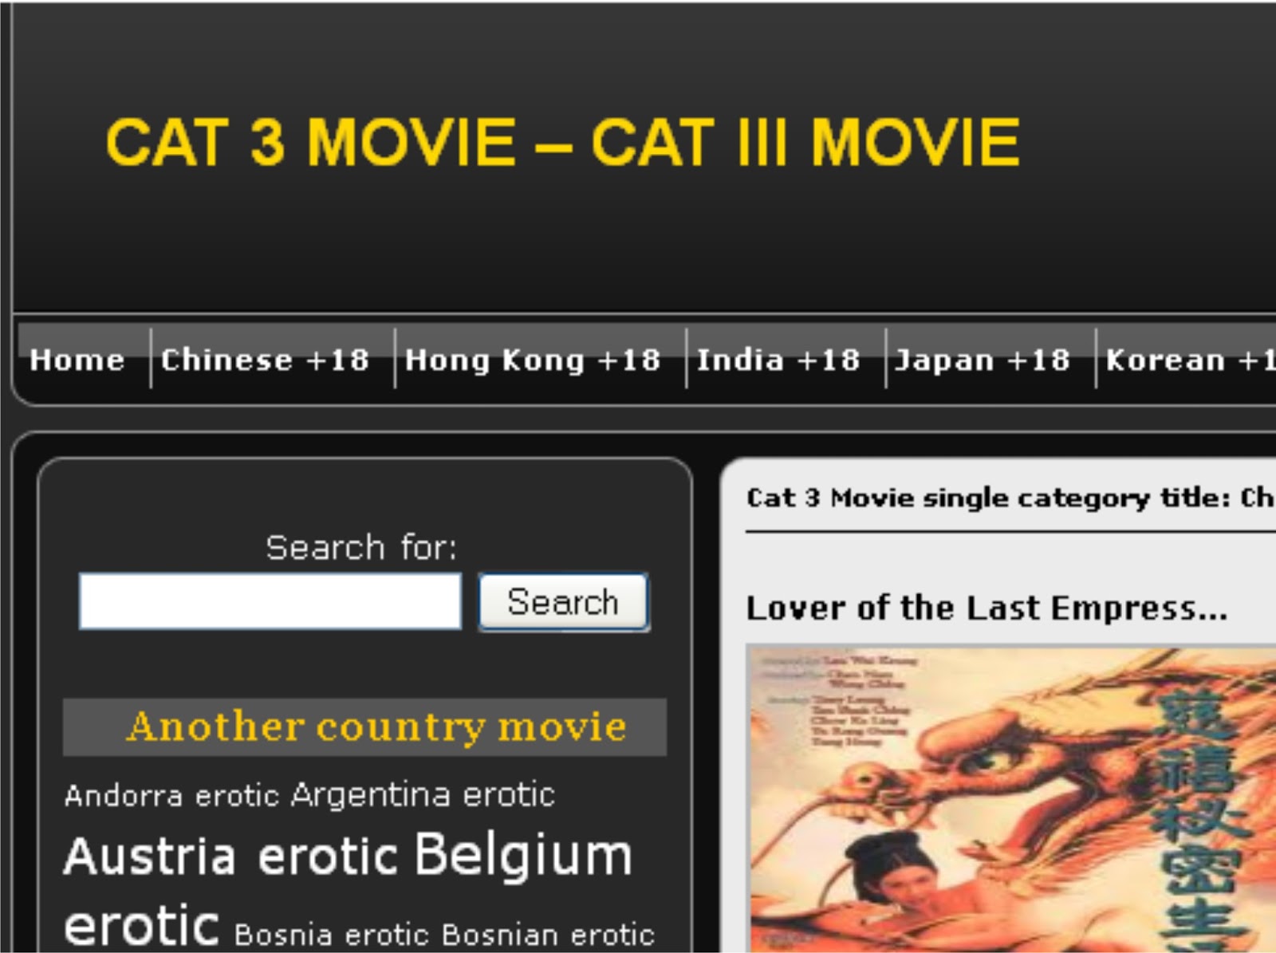Click the CAT 3 MOVIE site title
The width and height of the screenshot is (1276, 953).
click(562, 142)
